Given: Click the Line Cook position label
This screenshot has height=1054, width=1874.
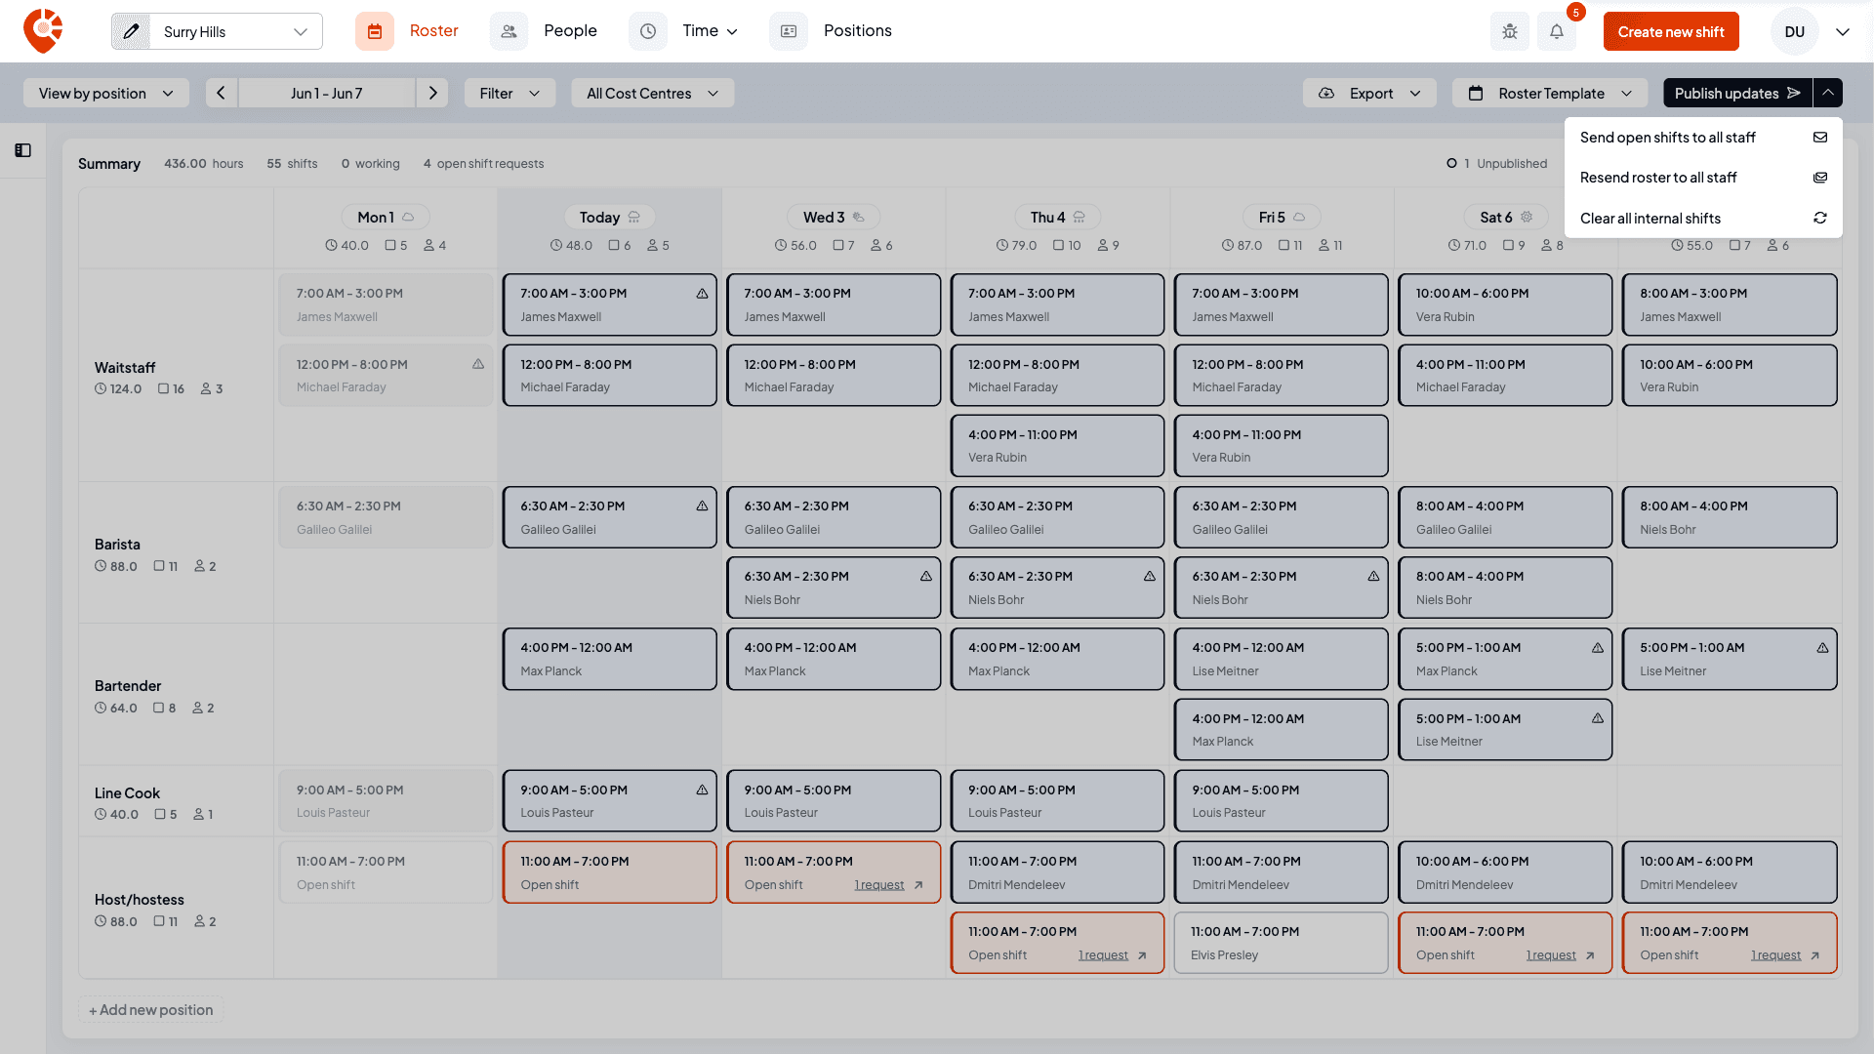Looking at the screenshot, I should click(127, 793).
